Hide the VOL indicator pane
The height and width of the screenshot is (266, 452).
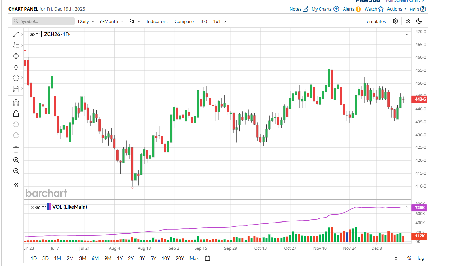point(38,207)
